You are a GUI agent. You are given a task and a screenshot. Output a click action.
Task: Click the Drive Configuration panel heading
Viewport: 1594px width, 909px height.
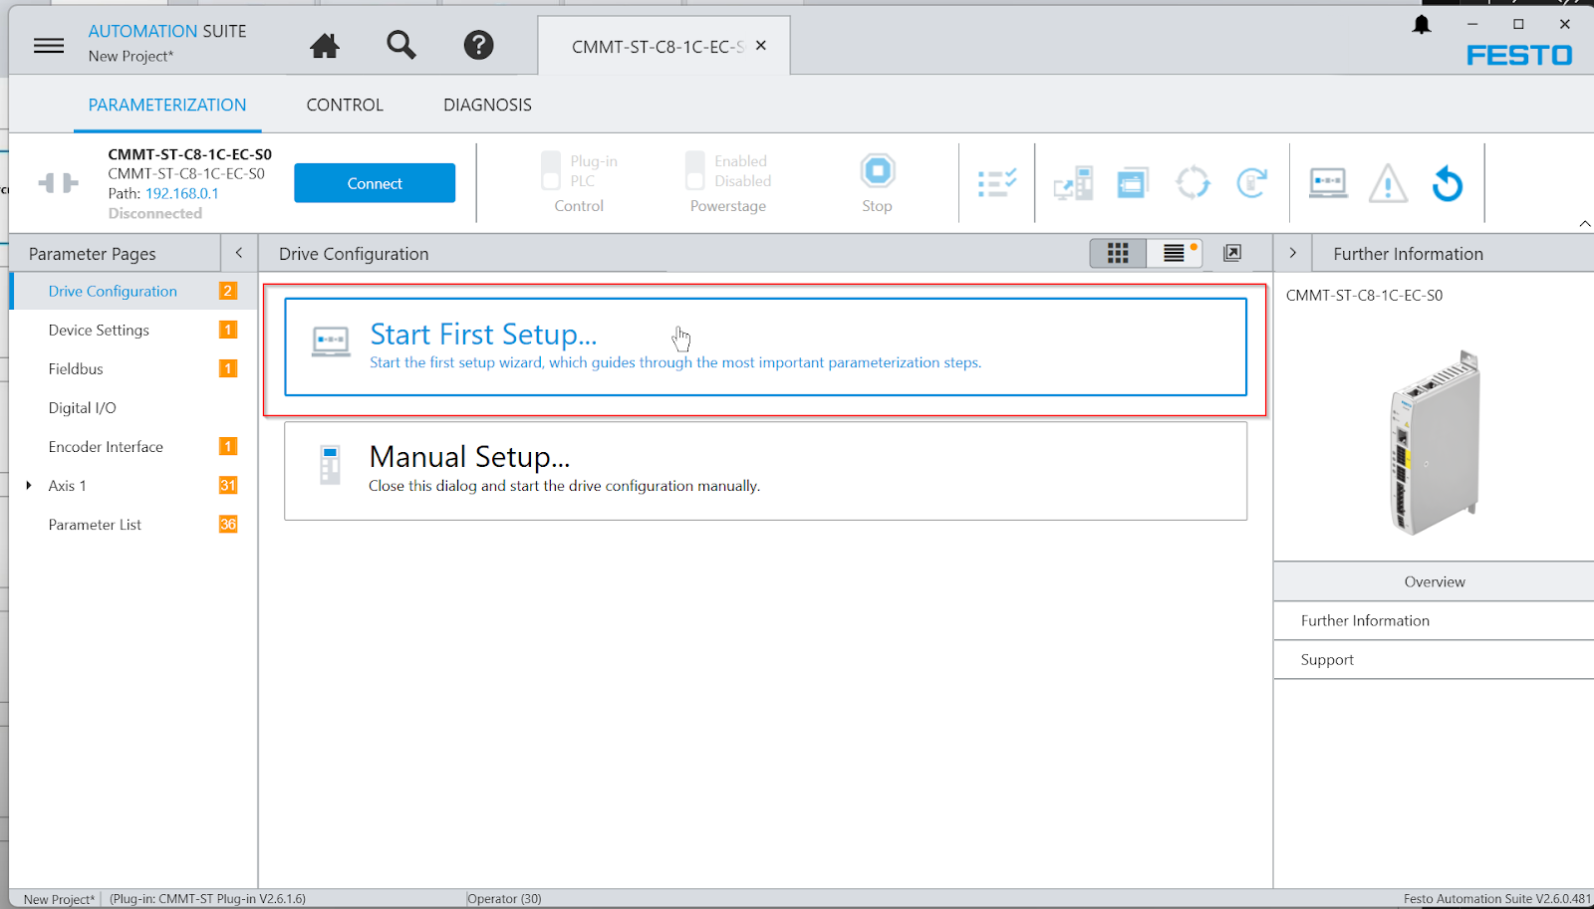point(354,253)
